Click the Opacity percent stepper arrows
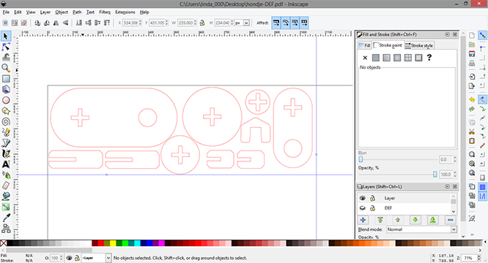This screenshot has width=488, height=263. click(x=455, y=175)
